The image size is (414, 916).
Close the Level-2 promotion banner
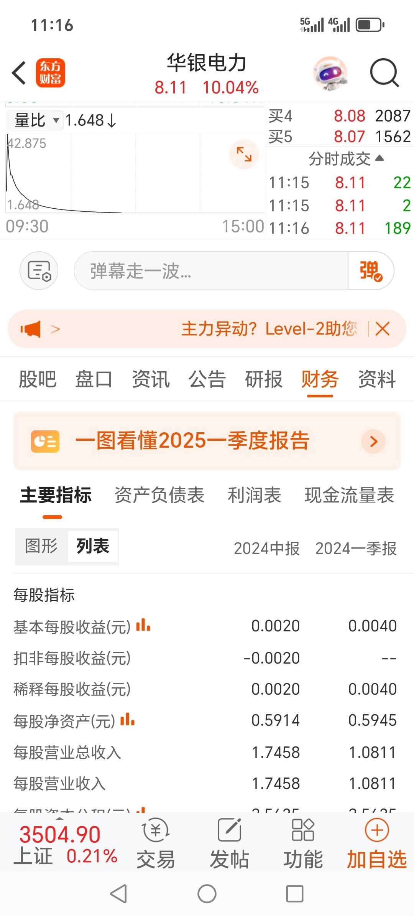point(383,329)
